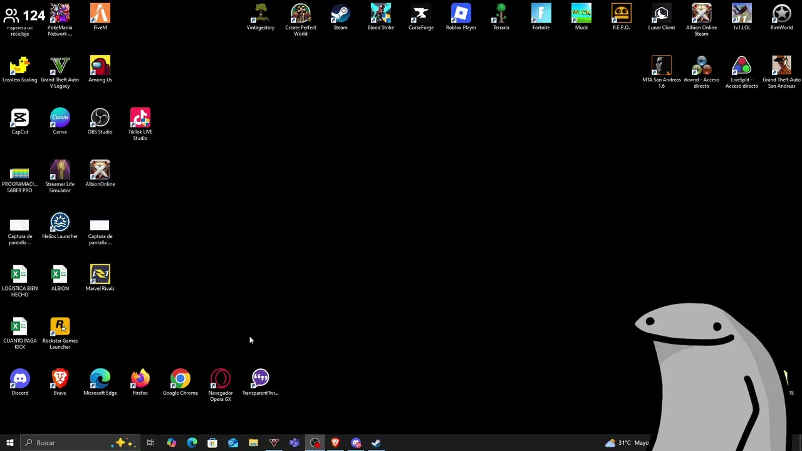Click the Muck desktop shortcut

click(581, 17)
